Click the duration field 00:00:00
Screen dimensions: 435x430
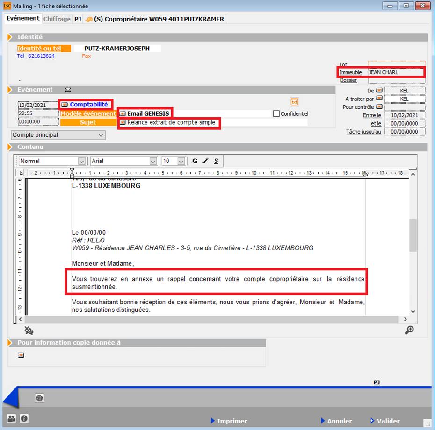pos(38,121)
